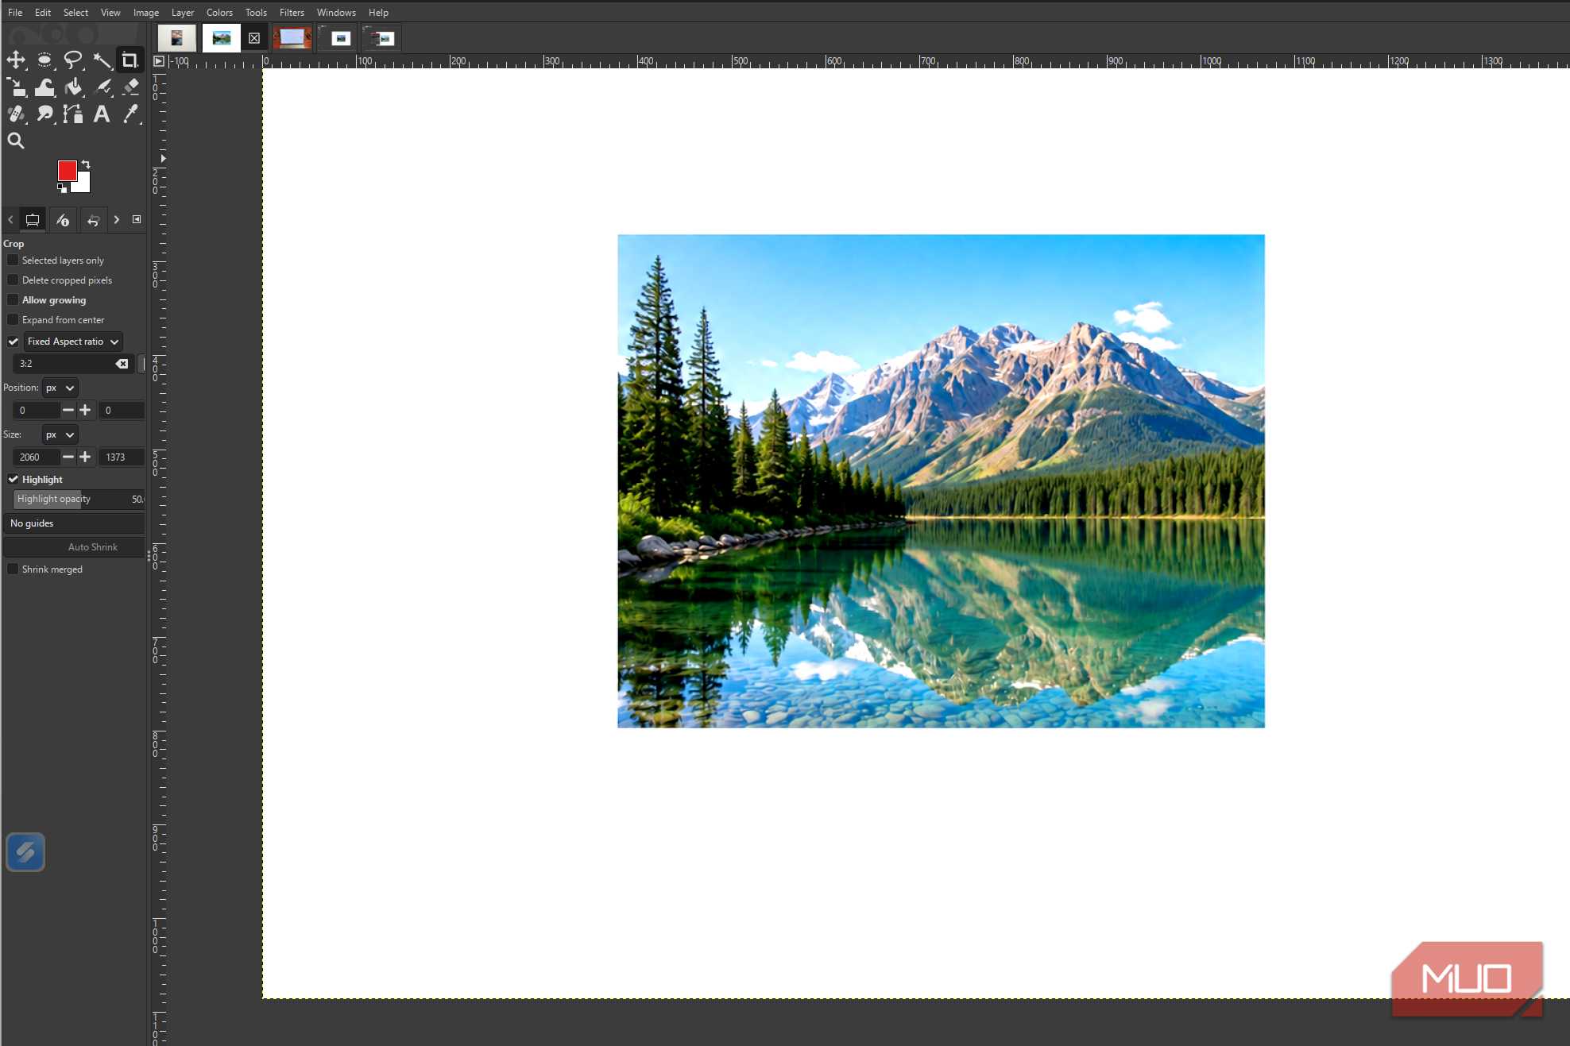Swap foreground and background colors
Viewport: 1570px width, 1046px height.
pos(86,164)
